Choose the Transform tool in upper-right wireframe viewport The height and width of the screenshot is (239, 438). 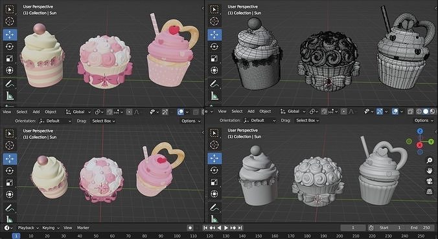pos(214,70)
